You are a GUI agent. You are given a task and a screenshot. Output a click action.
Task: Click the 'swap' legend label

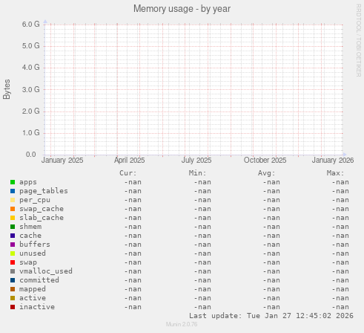[28, 262]
